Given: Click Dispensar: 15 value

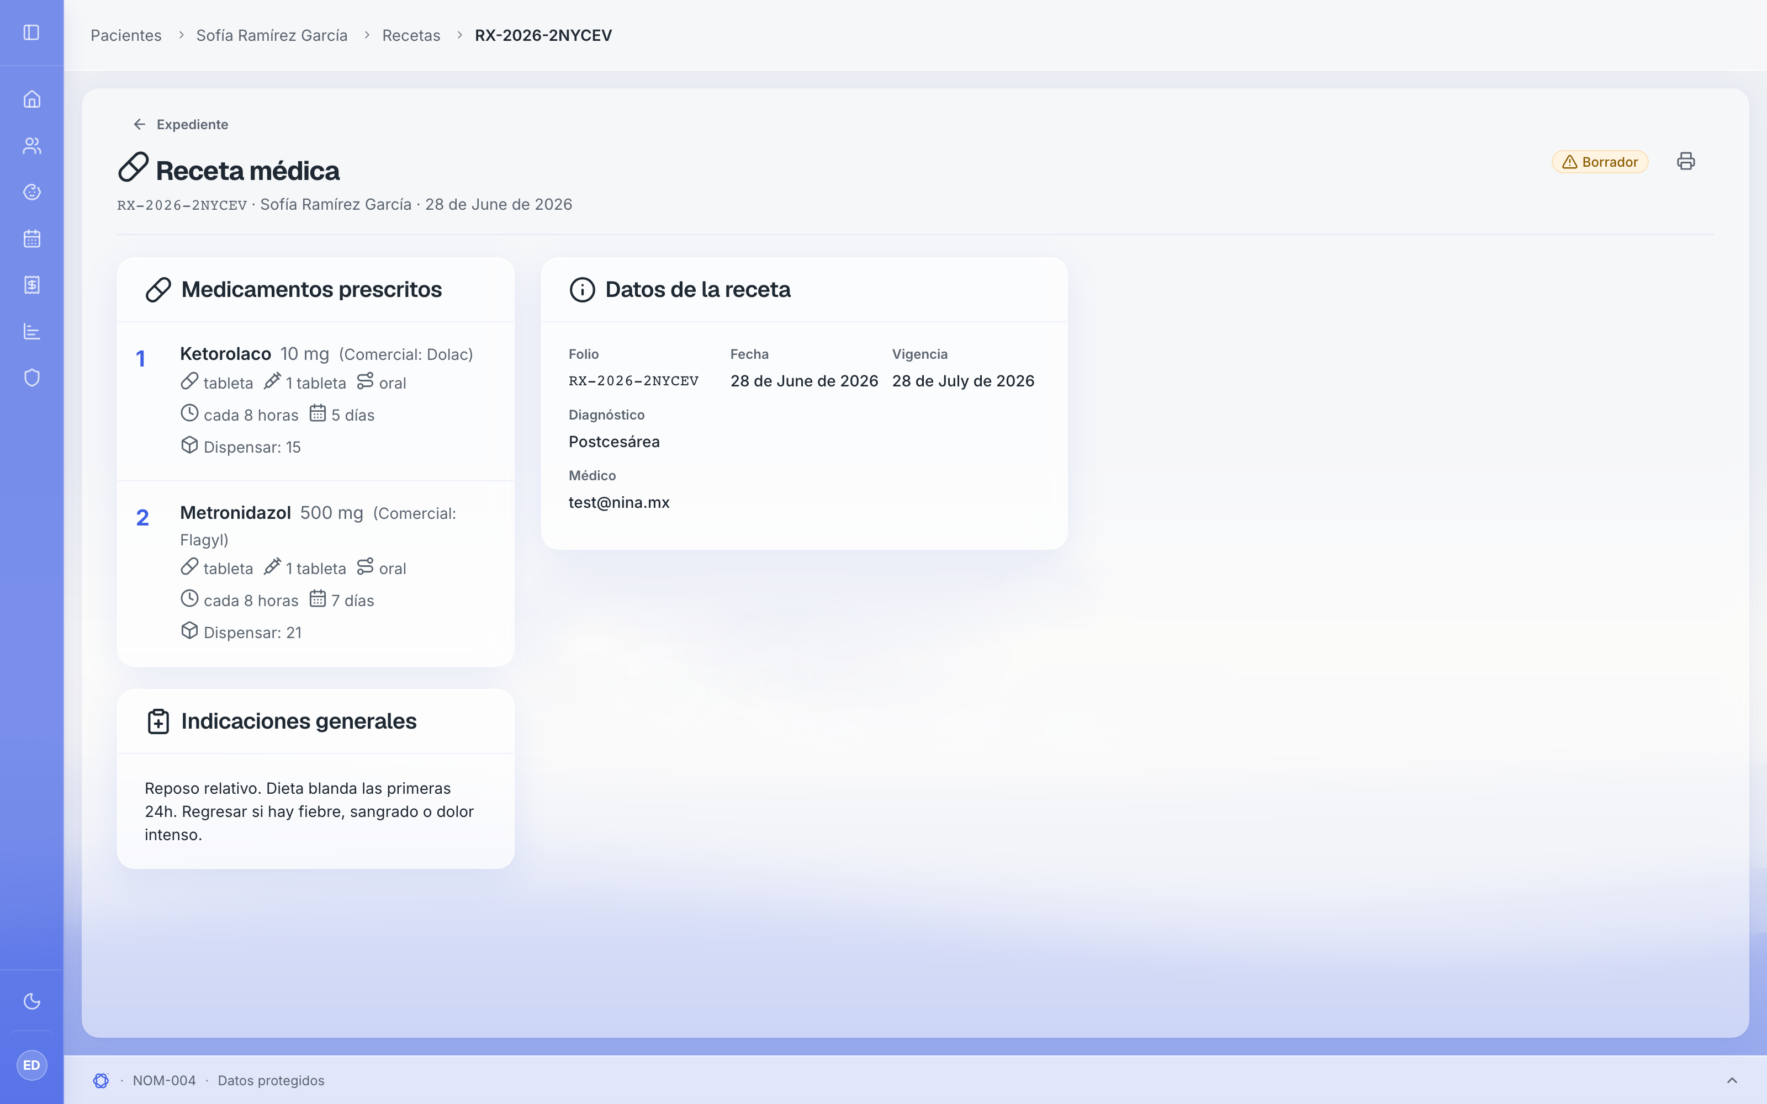Looking at the screenshot, I should pos(252,447).
